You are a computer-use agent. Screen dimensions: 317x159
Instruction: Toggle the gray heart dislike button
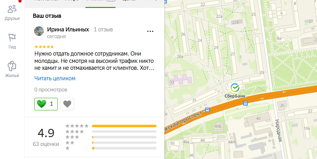pos(67,104)
